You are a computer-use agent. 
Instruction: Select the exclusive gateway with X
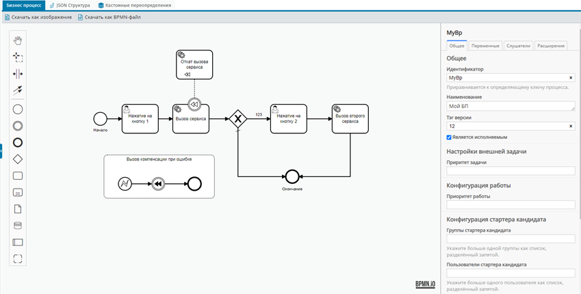click(x=238, y=119)
